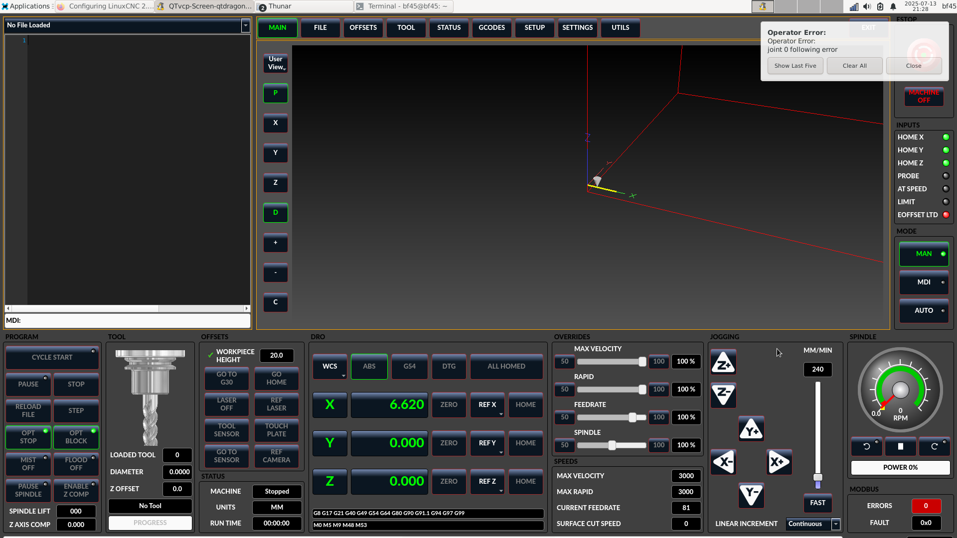
Task: Switch to the OFFSETS tab
Action: (x=363, y=28)
